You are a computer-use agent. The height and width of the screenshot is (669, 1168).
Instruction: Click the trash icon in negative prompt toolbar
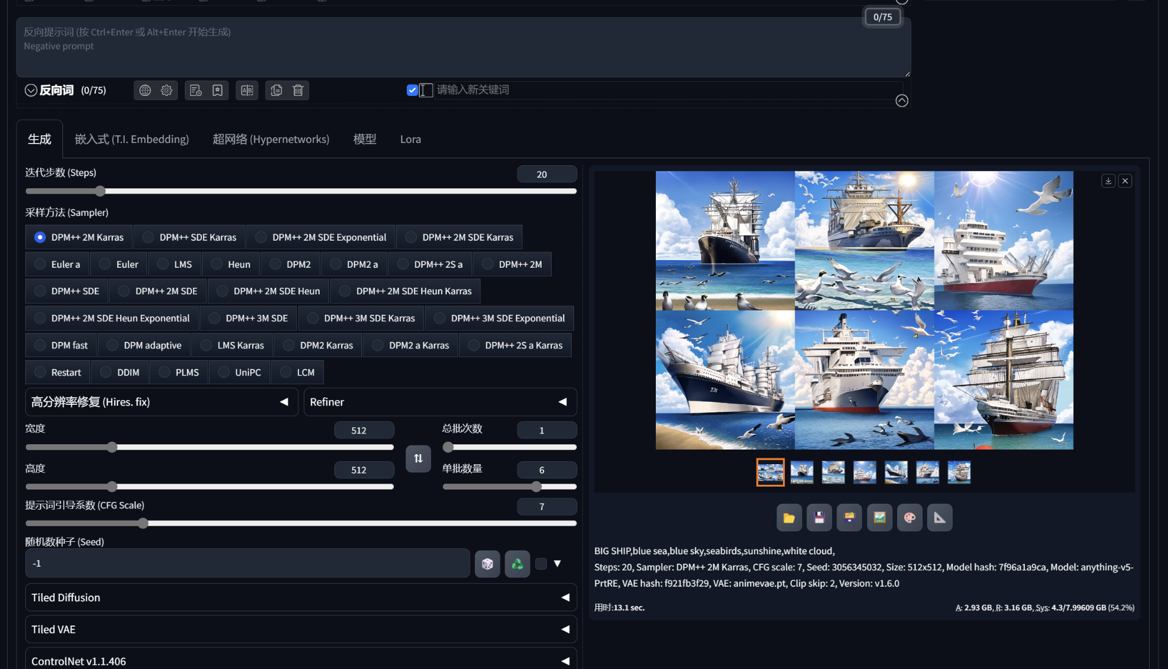pos(298,90)
